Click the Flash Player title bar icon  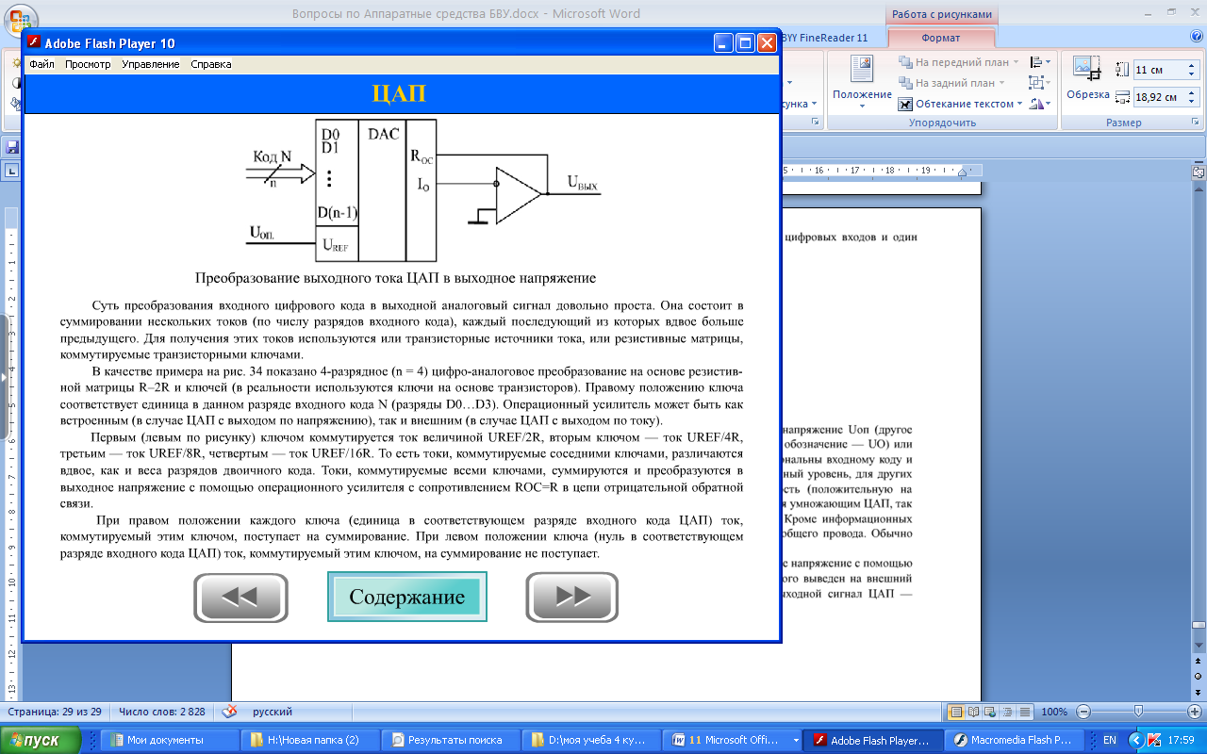33,42
